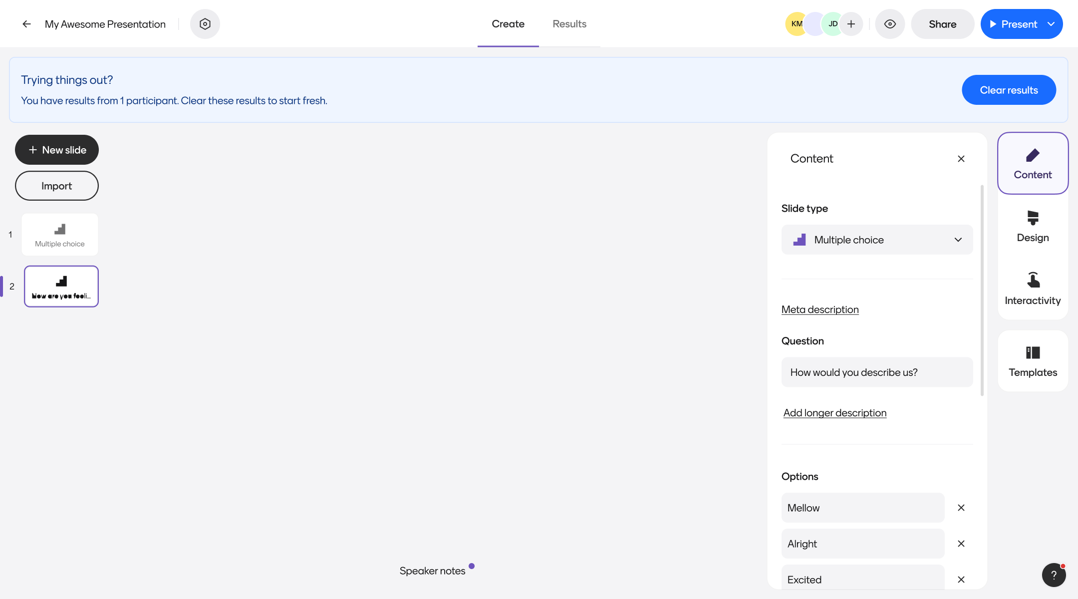Edit the Question field text
Viewport: 1078px width, 599px height.
[x=877, y=372]
